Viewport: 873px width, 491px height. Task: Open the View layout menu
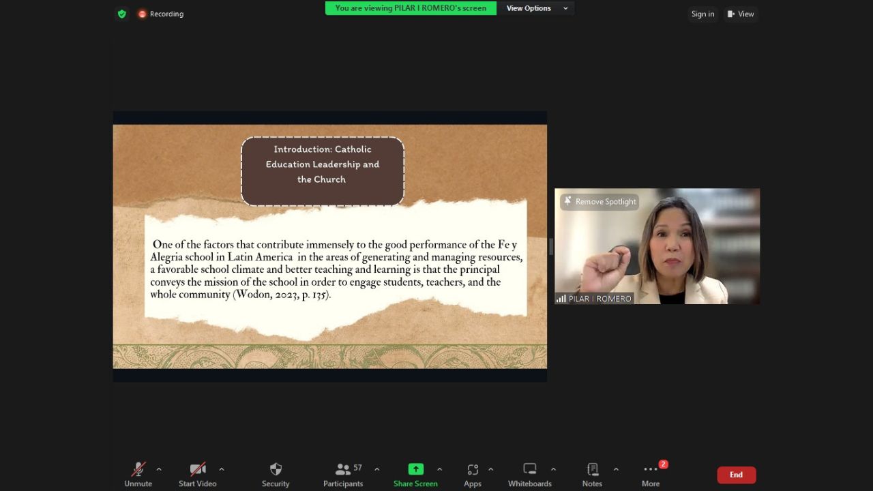(741, 14)
